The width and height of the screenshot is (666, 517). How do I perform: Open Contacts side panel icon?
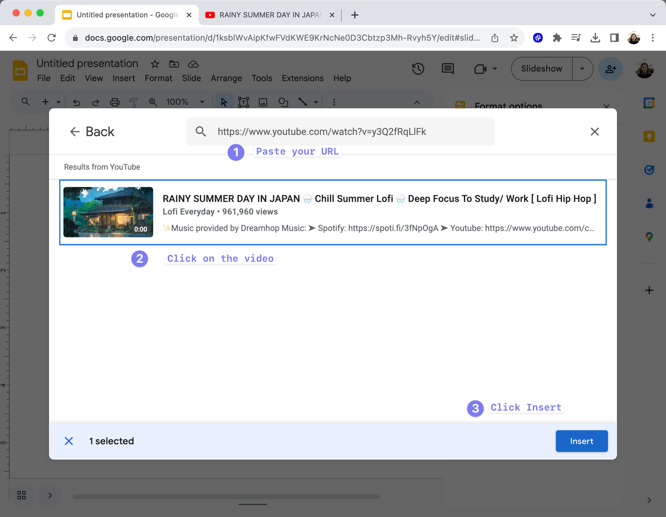649,203
